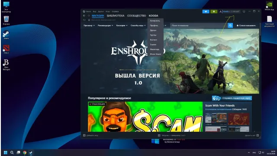Open the blue megaphone announcements button

pos(206,12)
